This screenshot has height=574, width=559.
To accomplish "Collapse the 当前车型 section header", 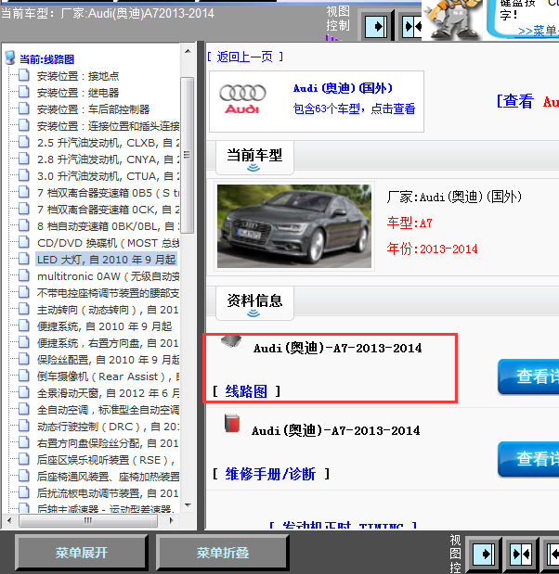I will [254, 158].
